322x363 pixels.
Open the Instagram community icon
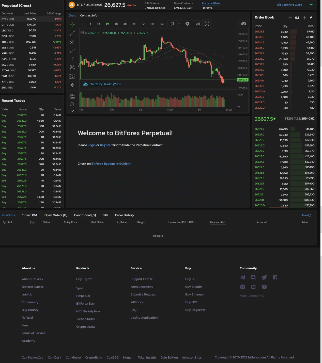tap(243, 287)
